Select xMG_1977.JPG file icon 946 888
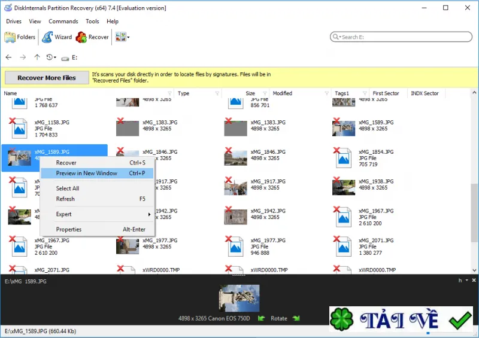Screen dimensions: 479x338 point(235,246)
